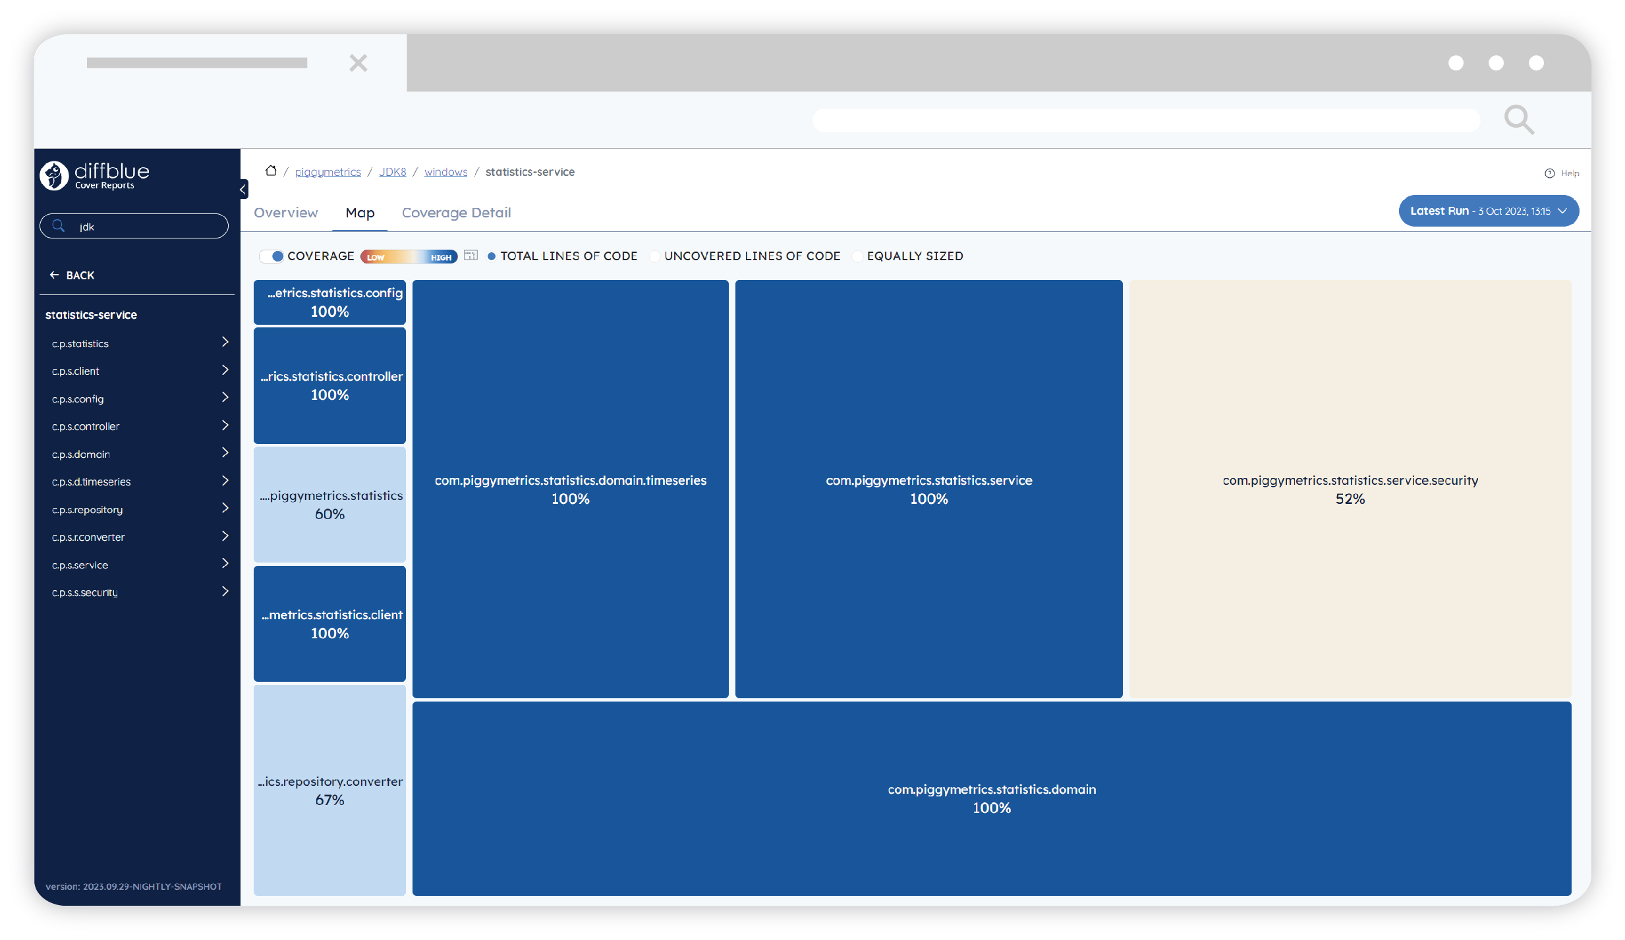Click the Help question mark icon

(x=1549, y=173)
